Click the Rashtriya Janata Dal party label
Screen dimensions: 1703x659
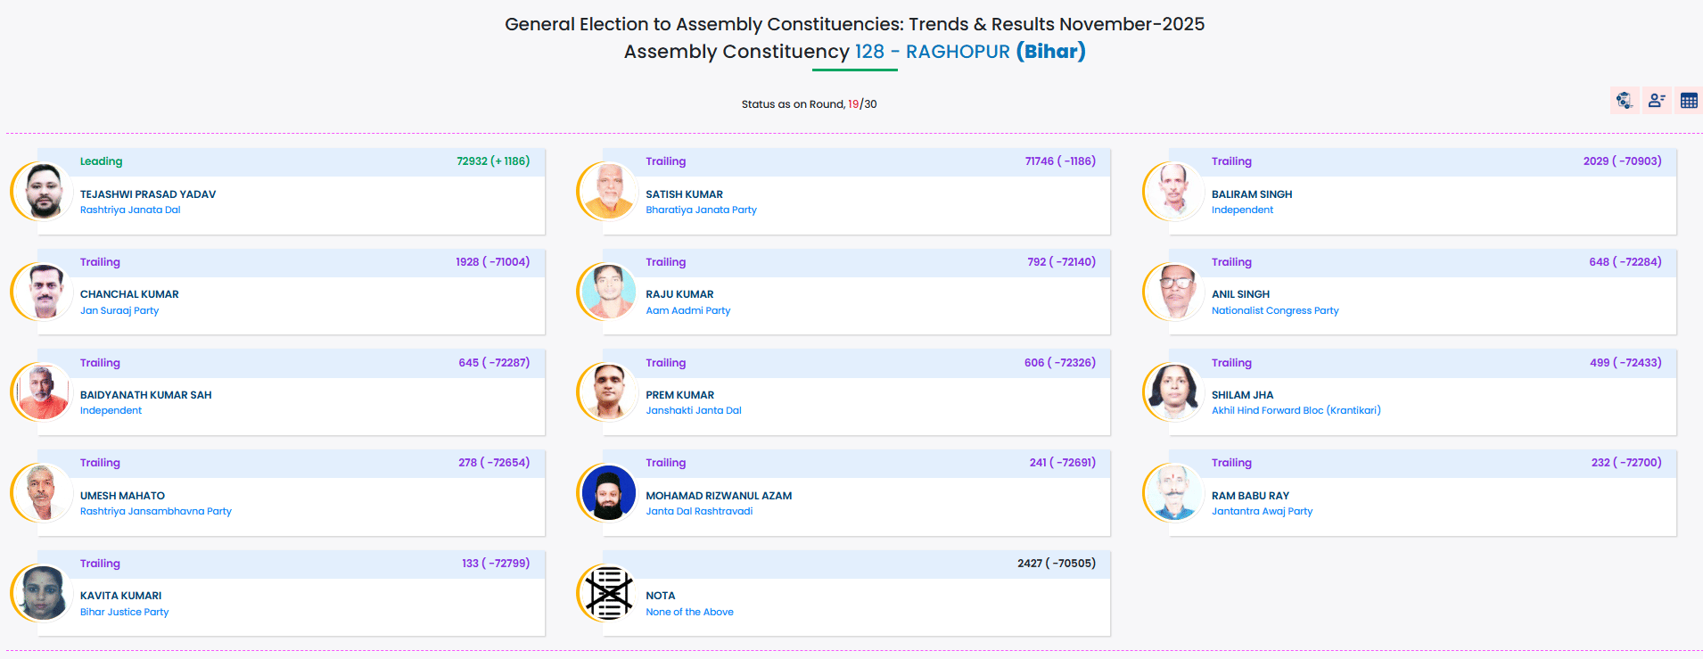coord(130,210)
